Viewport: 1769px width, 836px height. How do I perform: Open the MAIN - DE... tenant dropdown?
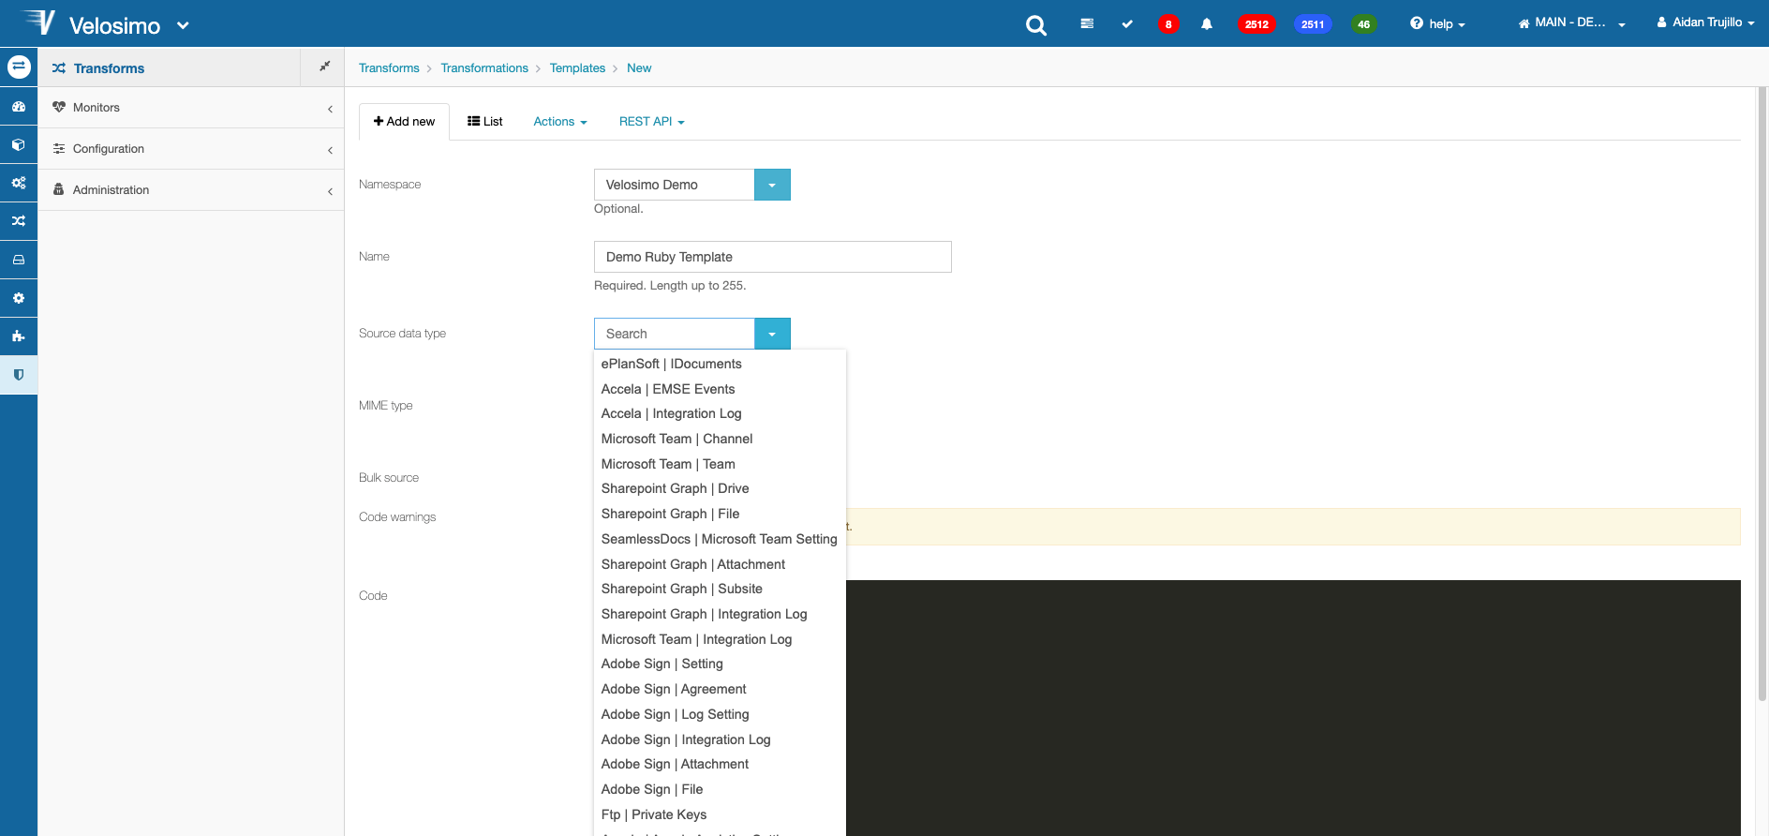click(x=1571, y=22)
